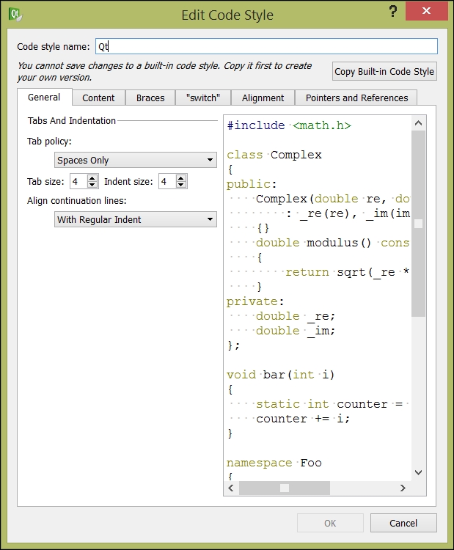The width and height of the screenshot is (454, 550).
Task: Click the "#include <math.h>" line
Action: (x=289, y=125)
